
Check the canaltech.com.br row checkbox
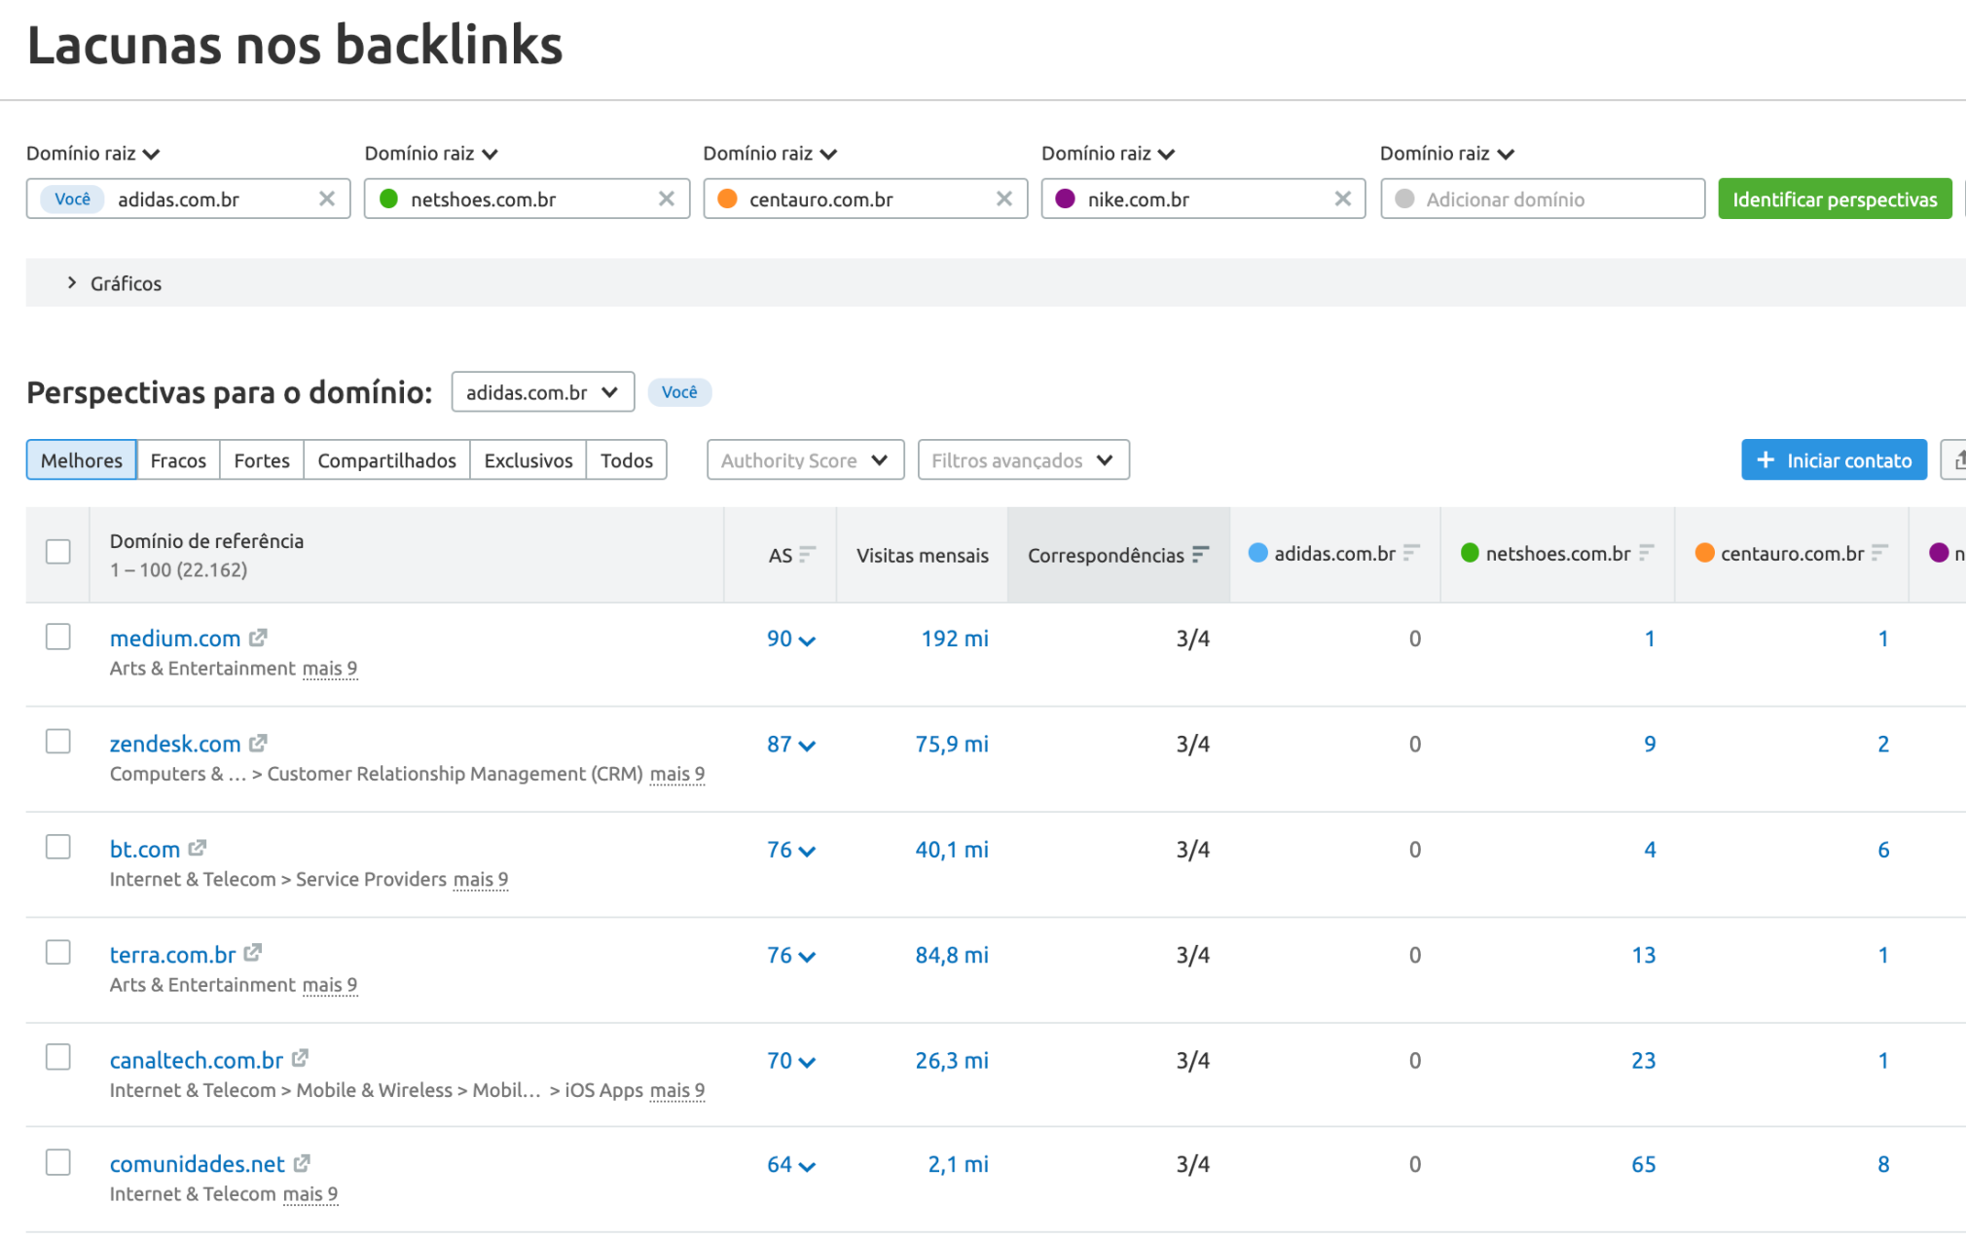[x=58, y=1057]
